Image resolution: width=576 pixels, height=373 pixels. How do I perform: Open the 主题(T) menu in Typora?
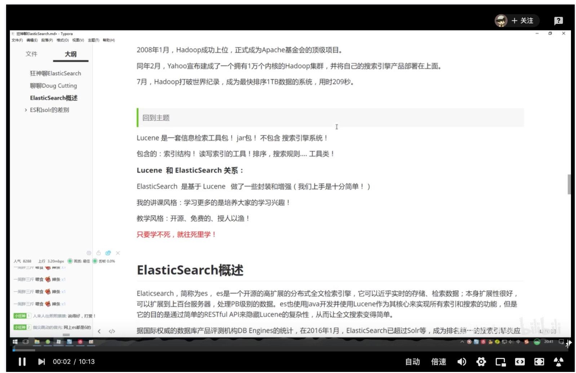(x=93, y=40)
